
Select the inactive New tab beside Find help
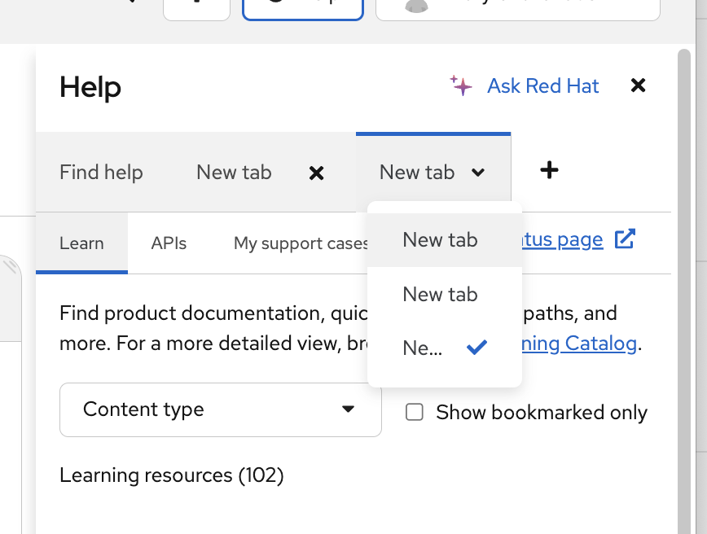(234, 173)
